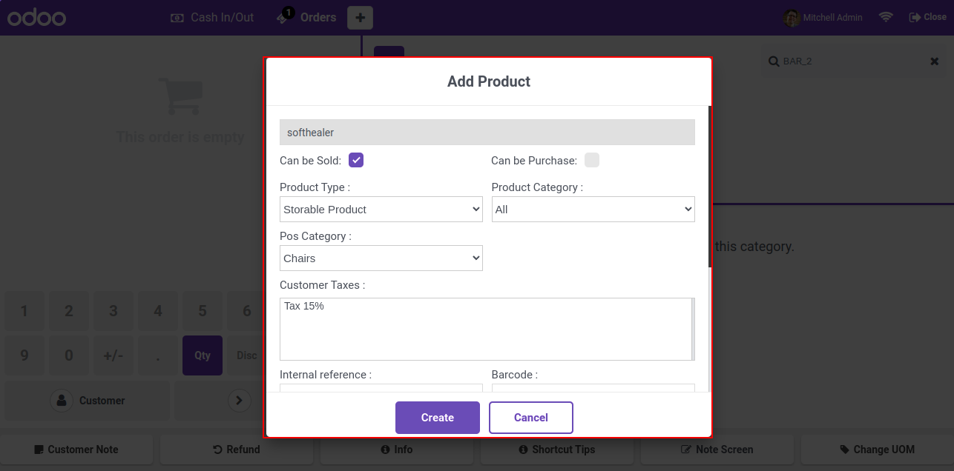Open the Pos Category dropdown
The height and width of the screenshot is (471, 954).
tap(381, 258)
